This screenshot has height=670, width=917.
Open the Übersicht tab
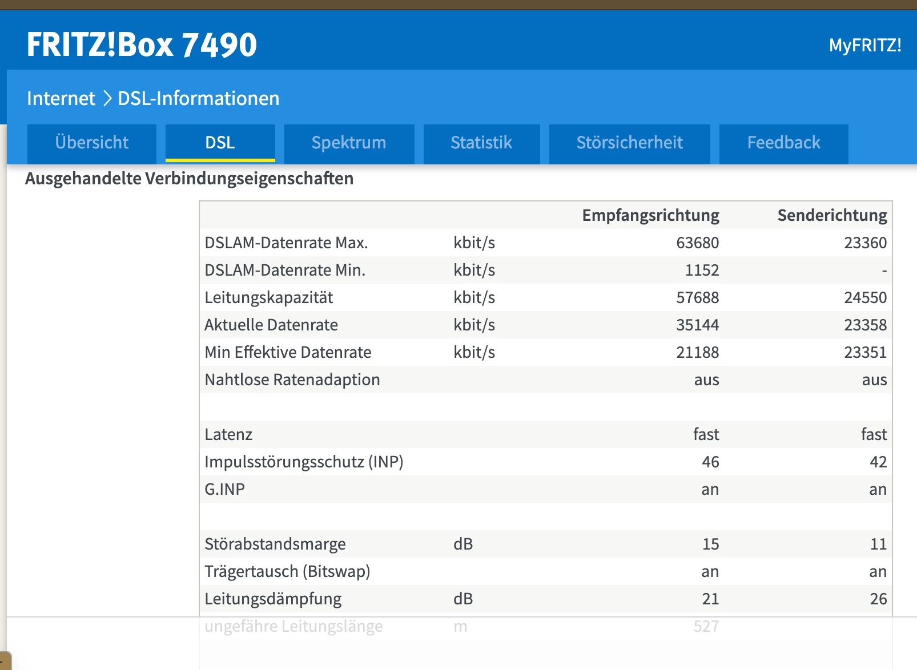(92, 143)
